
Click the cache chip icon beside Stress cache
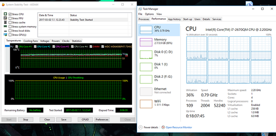tap(5, 22)
